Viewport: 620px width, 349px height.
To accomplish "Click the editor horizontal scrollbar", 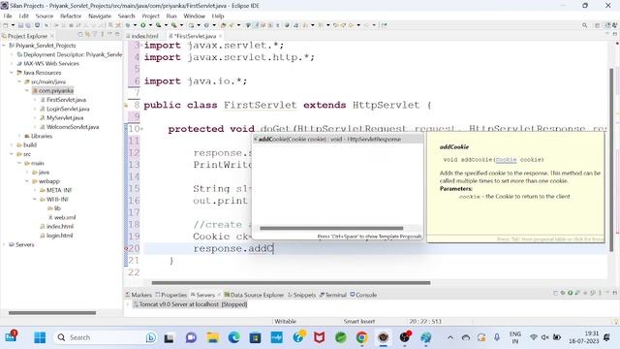I will tap(291, 283).
